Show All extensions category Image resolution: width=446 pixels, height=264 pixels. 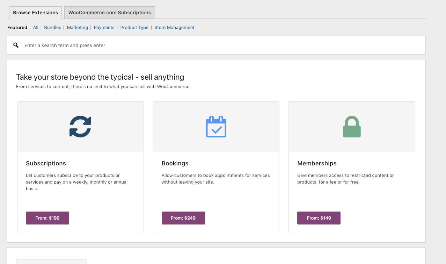[x=36, y=28]
